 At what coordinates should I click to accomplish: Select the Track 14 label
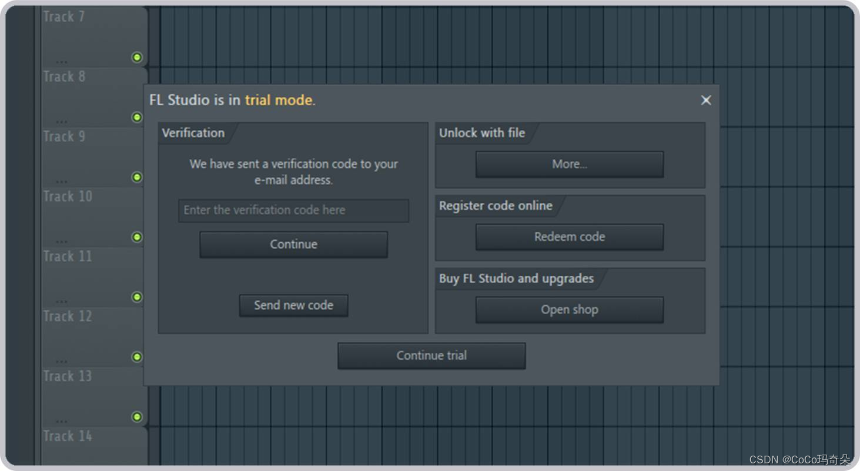(x=68, y=437)
